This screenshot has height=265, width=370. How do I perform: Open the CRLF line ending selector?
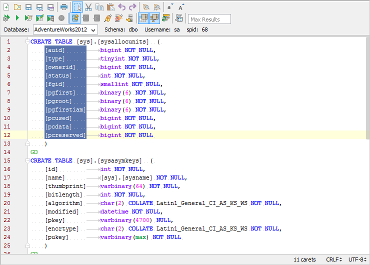pyautogui.click(x=334, y=259)
